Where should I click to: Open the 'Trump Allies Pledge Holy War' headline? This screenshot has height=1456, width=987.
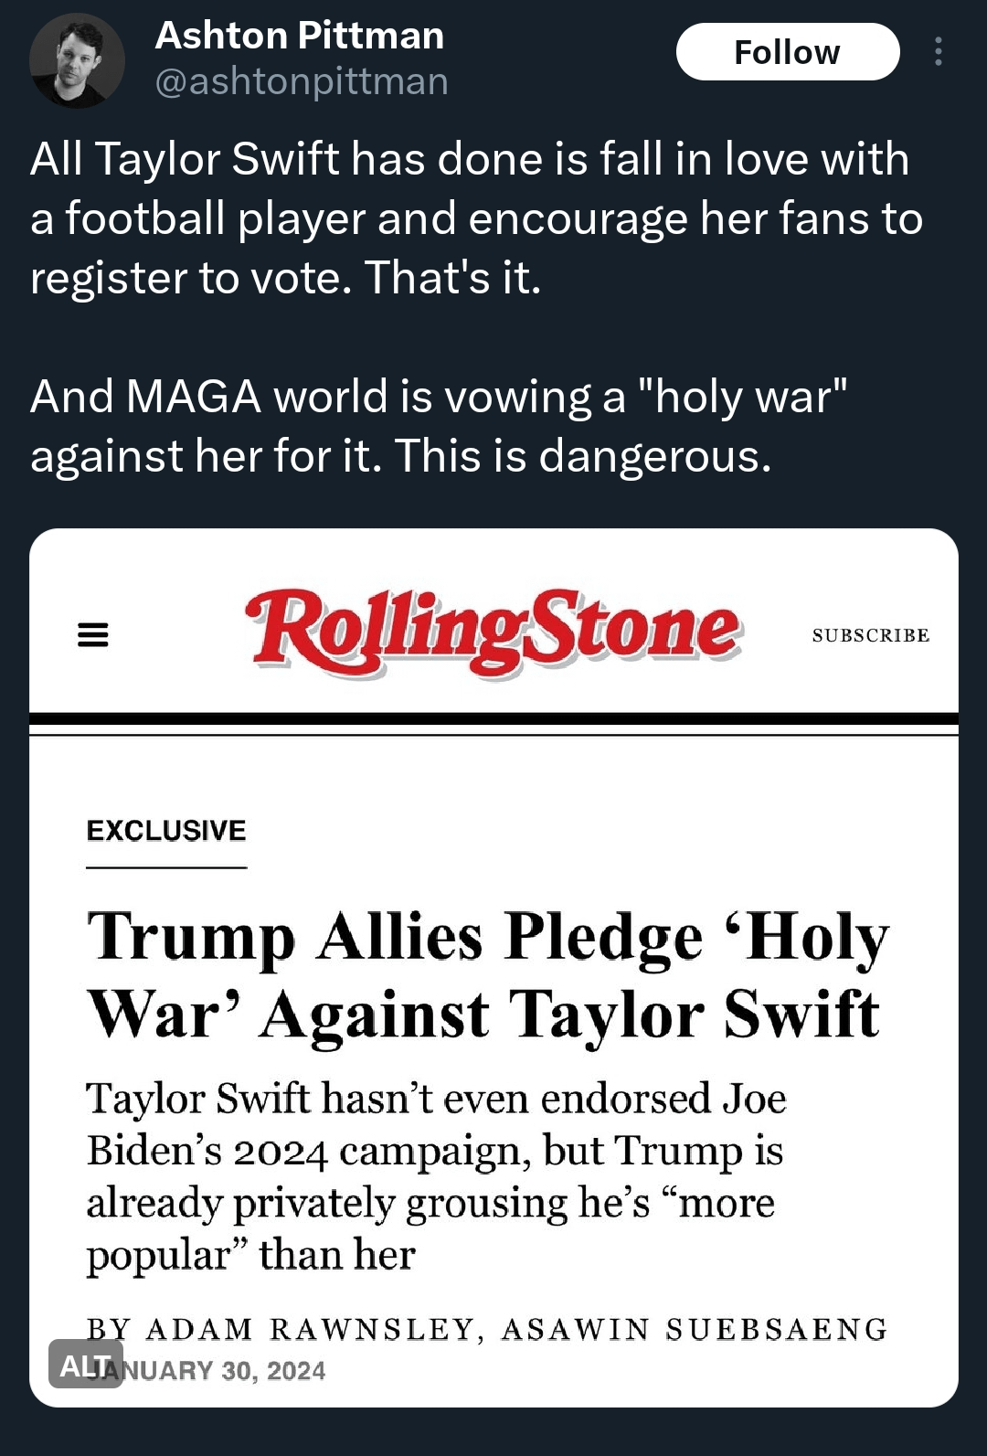tap(487, 974)
